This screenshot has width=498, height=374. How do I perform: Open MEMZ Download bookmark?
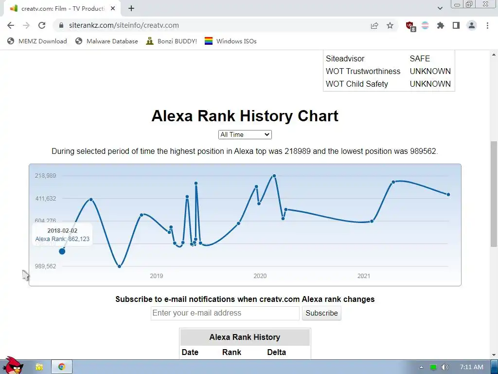37,41
